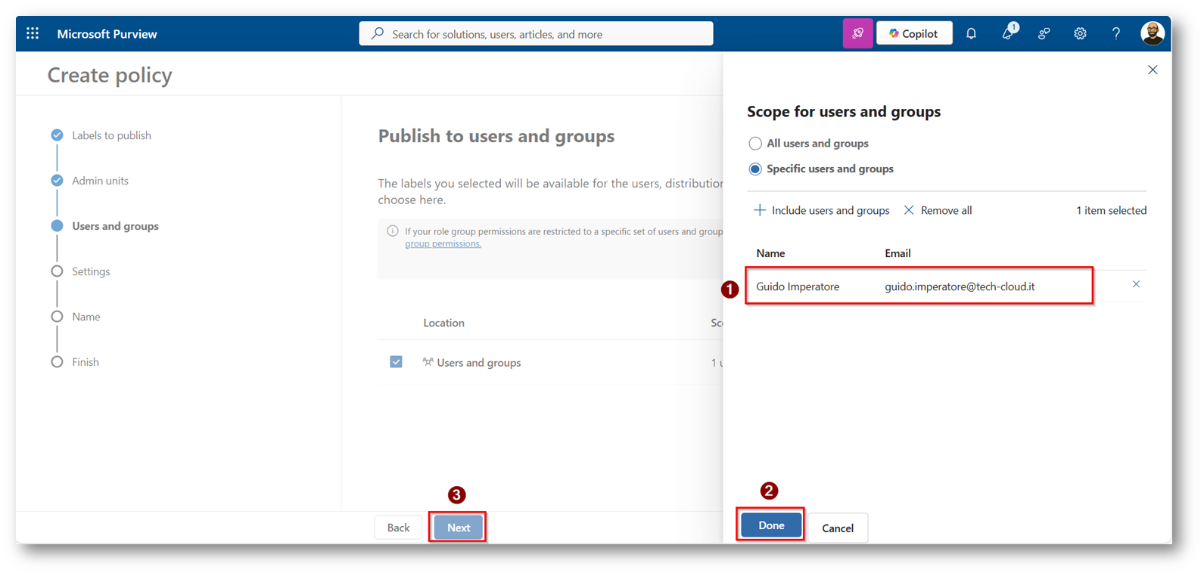Uncheck the Users and groups location checkbox
This screenshot has height=576, width=1204.
396,362
